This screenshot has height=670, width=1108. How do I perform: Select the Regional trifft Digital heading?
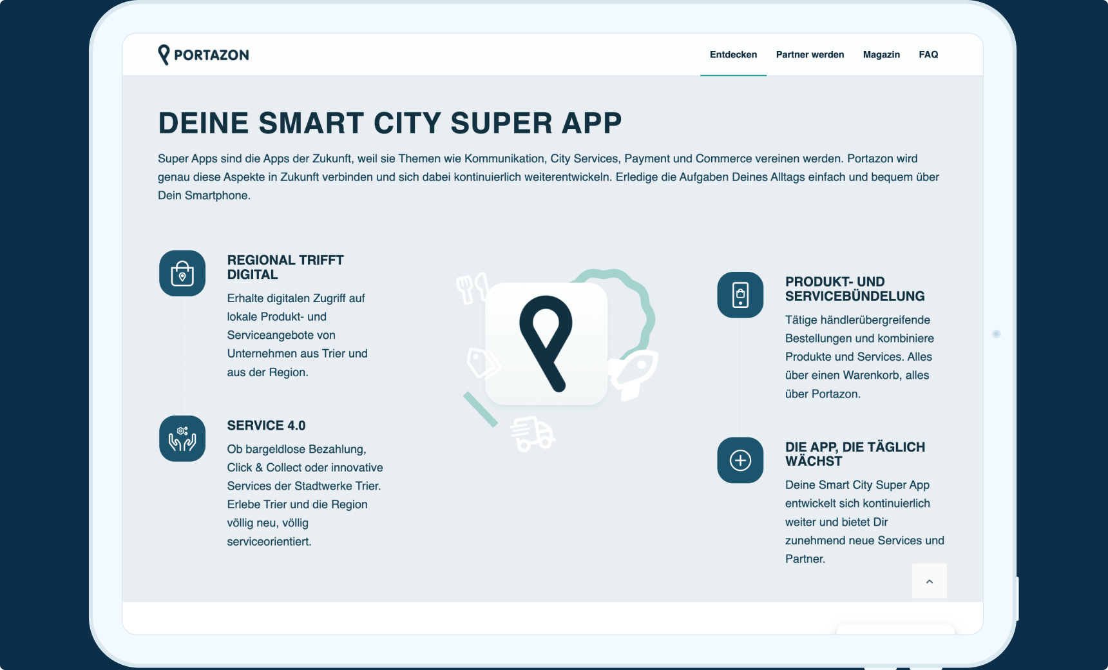[x=285, y=267]
